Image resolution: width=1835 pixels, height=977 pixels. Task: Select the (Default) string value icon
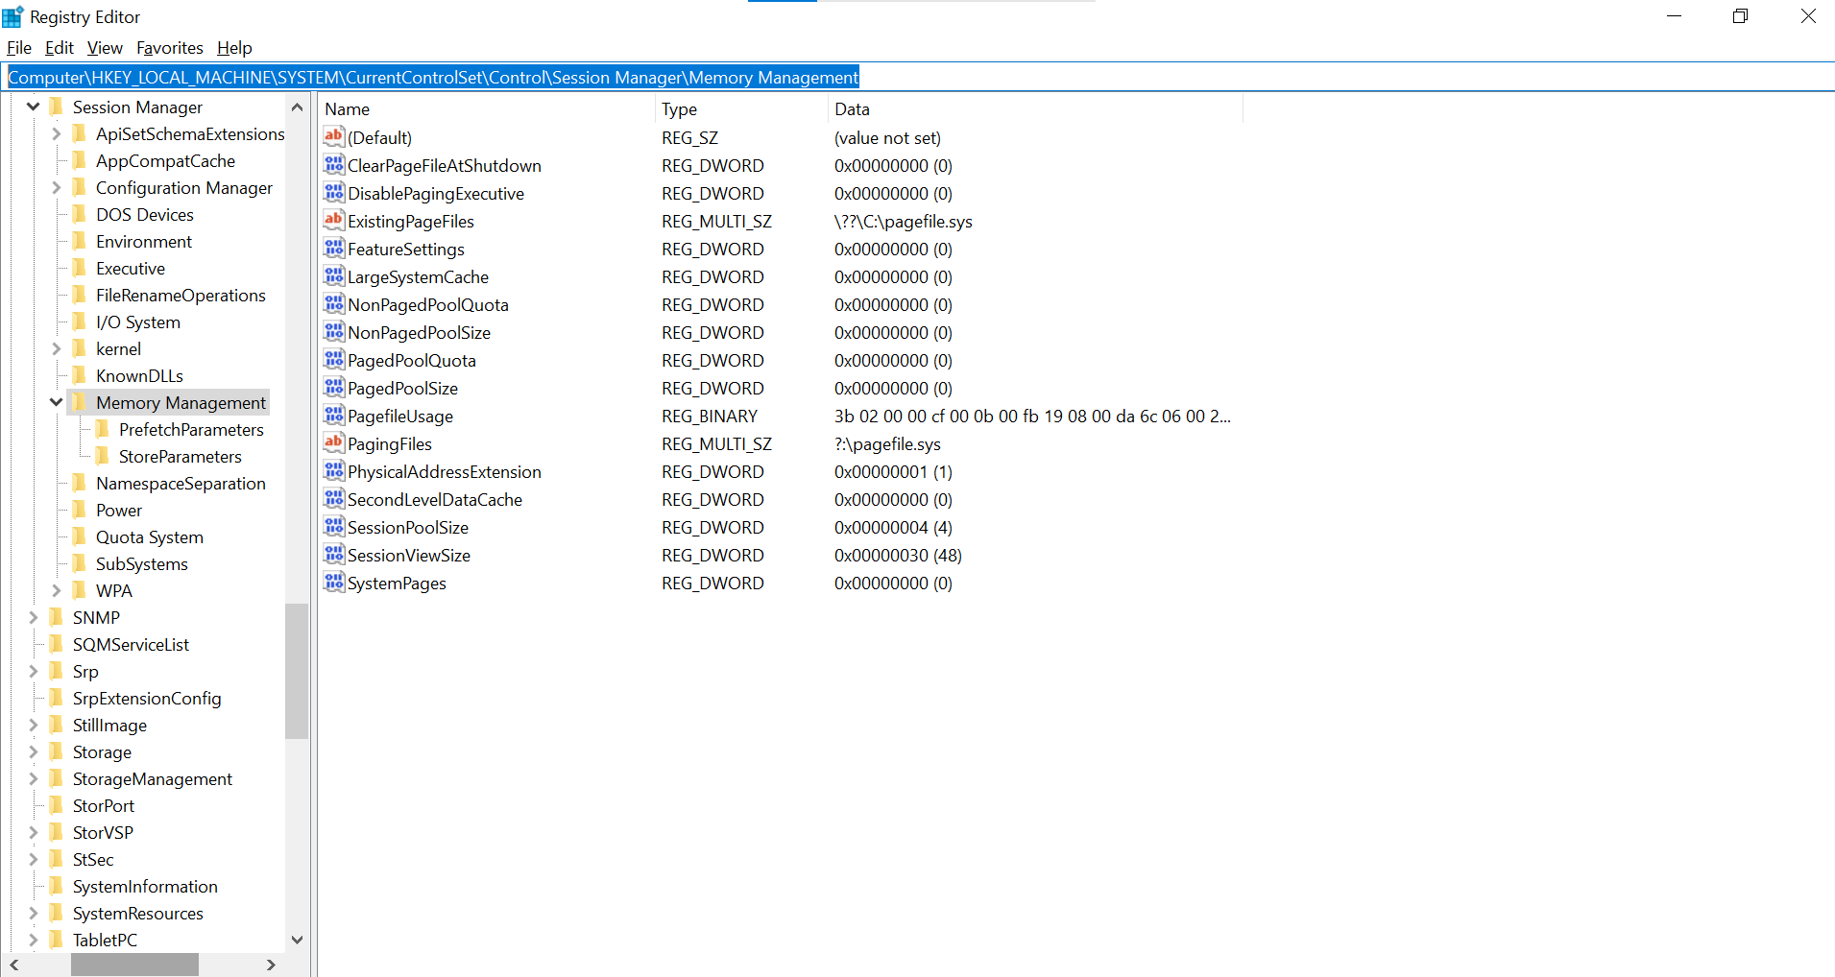pyautogui.click(x=333, y=137)
